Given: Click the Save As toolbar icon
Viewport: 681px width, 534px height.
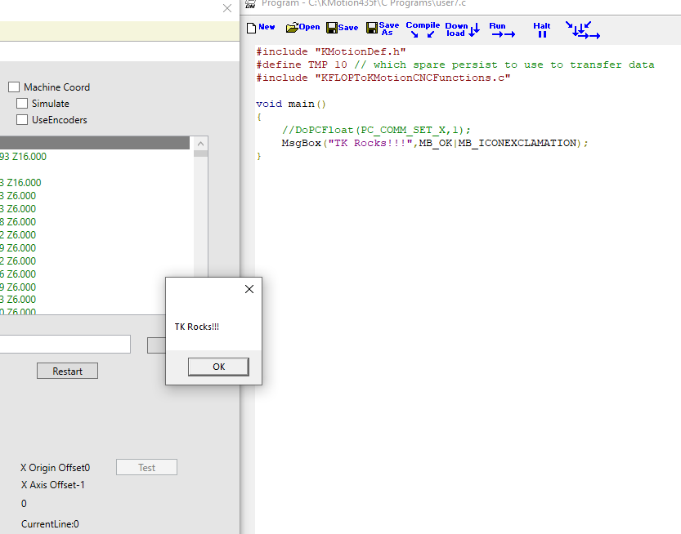Looking at the screenshot, I should (383, 29).
